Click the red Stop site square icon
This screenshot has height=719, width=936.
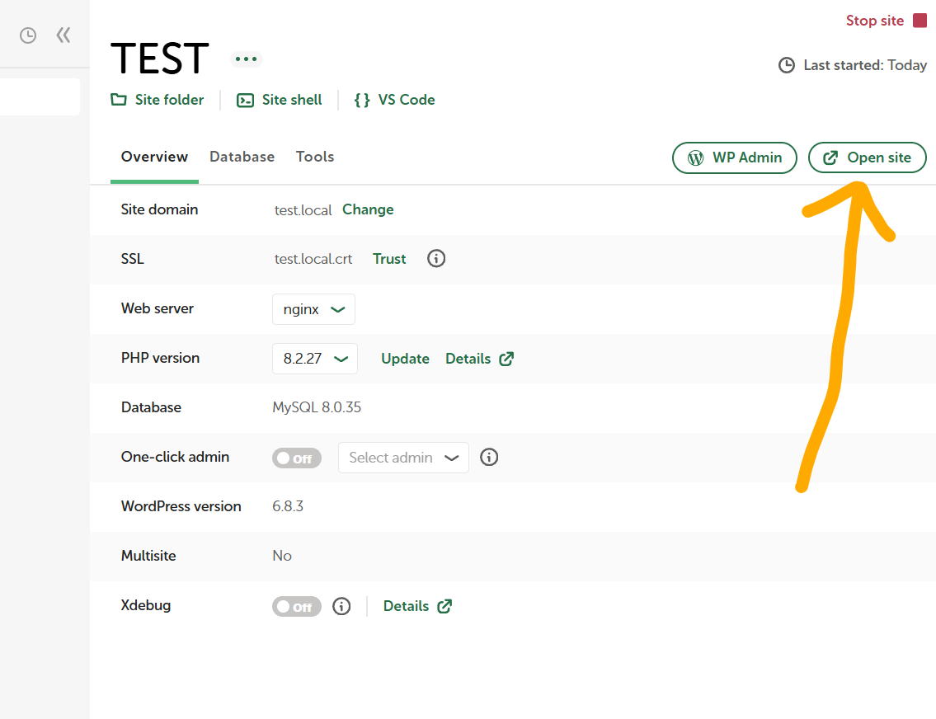click(x=920, y=21)
